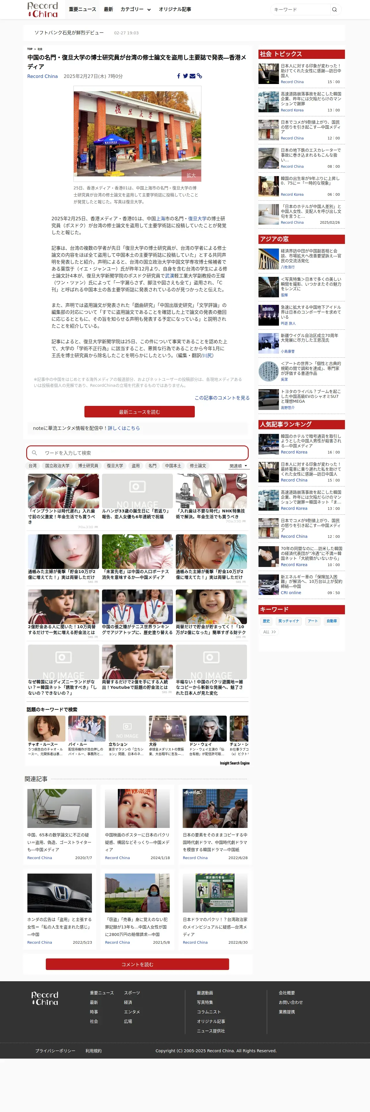Click the 利用規約 footer link

pos(93,1051)
